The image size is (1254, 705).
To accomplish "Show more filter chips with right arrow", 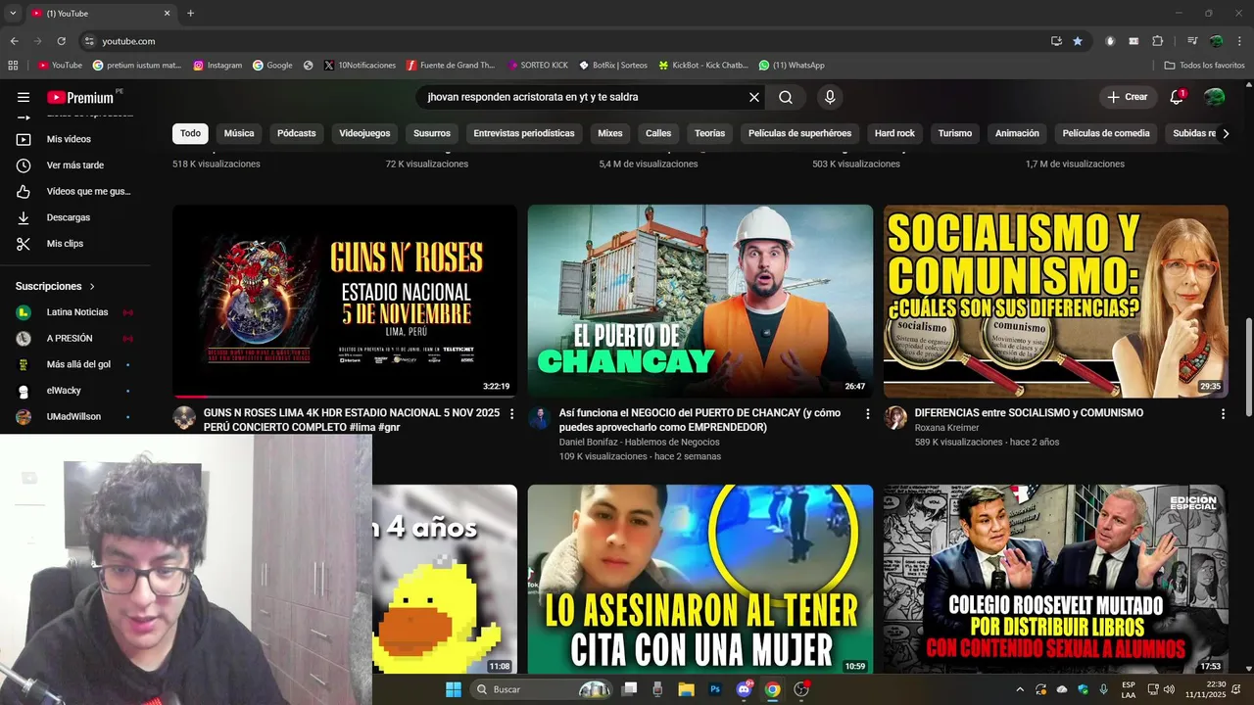I will tap(1226, 133).
